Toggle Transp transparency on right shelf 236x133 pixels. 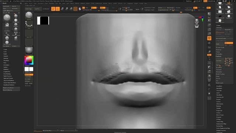pyautogui.click(x=209, y=85)
